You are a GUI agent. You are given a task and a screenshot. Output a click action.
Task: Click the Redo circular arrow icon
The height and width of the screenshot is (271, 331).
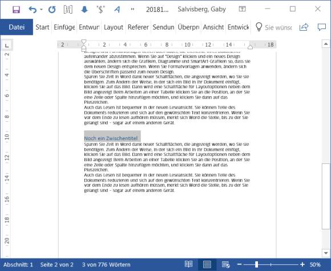(x=52, y=10)
